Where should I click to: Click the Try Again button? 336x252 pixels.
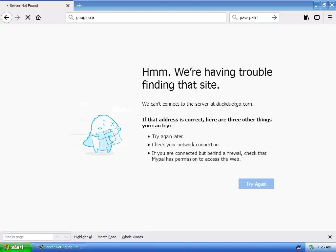256,184
